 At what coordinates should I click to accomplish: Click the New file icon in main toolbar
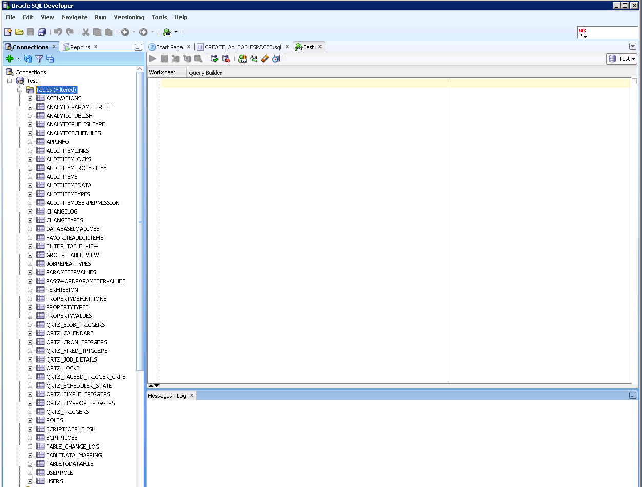(8, 32)
